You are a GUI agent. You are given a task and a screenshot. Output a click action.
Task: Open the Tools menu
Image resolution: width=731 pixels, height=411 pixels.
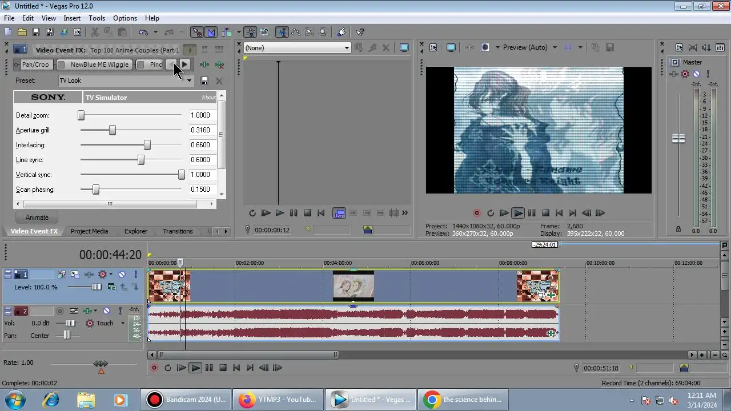point(97,18)
